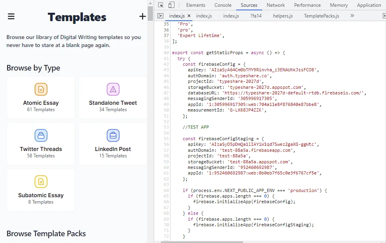
Task: Switch to the Console tab
Action: click(223, 5)
